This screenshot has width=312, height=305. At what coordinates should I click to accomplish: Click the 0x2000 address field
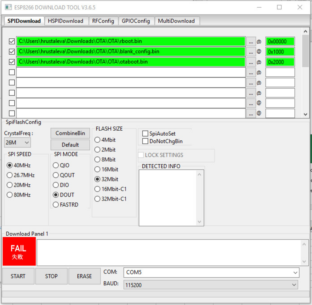click(280, 62)
